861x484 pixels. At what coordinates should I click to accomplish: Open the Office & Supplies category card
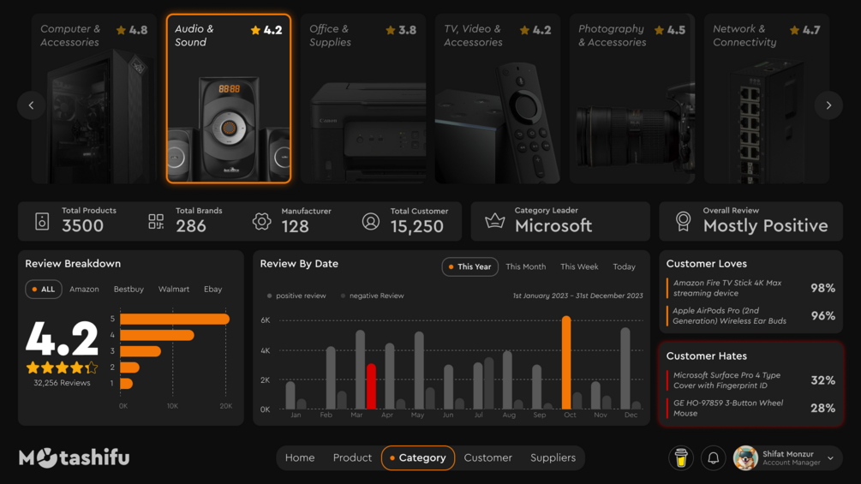click(x=363, y=99)
